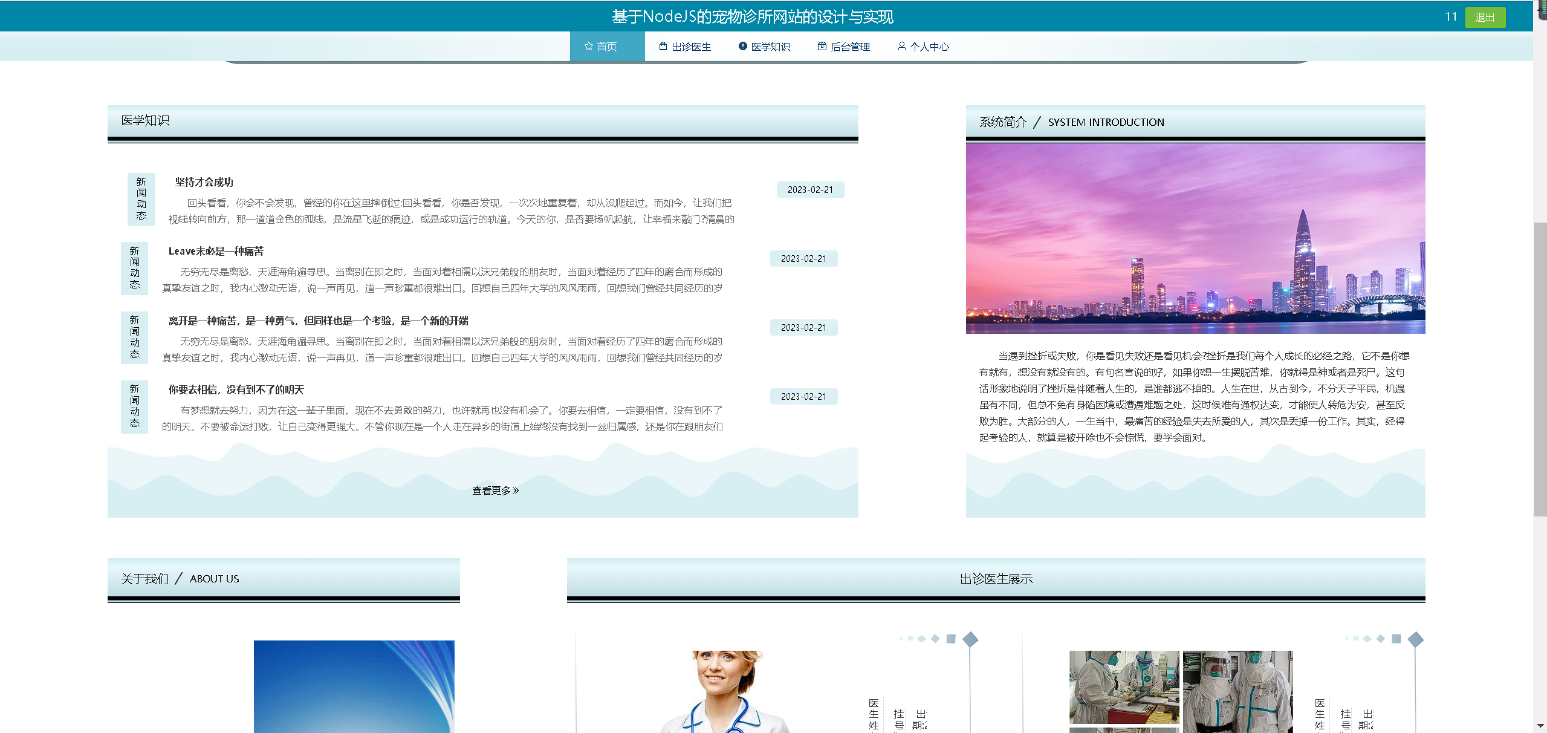This screenshot has height=733, width=1547.
Task: Click the scrollbar down arrow
Action: pyautogui.click(x=1540, y=726)
